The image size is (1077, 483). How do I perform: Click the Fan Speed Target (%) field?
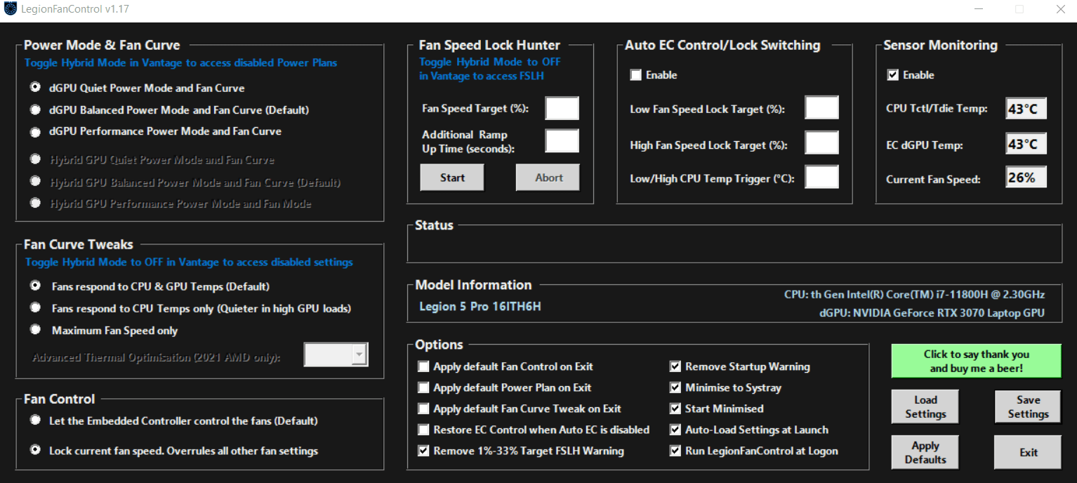pos(562,109)
